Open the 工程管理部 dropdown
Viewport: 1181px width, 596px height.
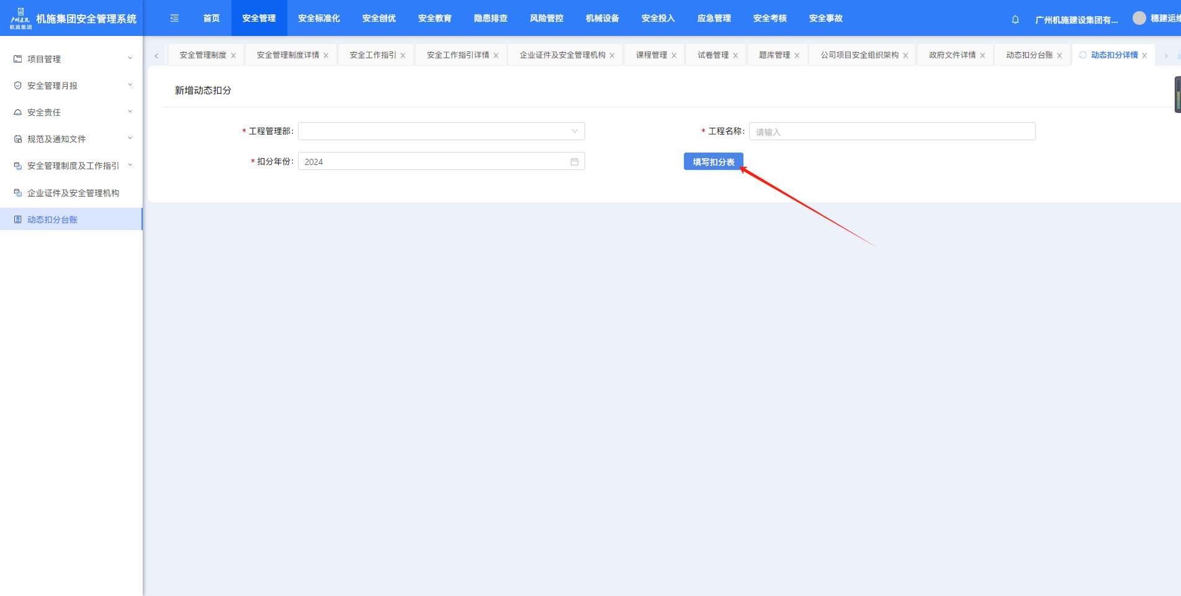[441, 131]
